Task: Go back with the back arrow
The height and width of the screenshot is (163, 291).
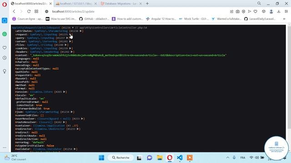Action: (x=14, y=11)
